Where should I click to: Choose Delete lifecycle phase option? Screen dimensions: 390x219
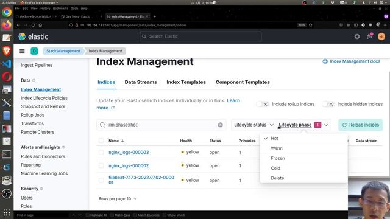point(303,178)
